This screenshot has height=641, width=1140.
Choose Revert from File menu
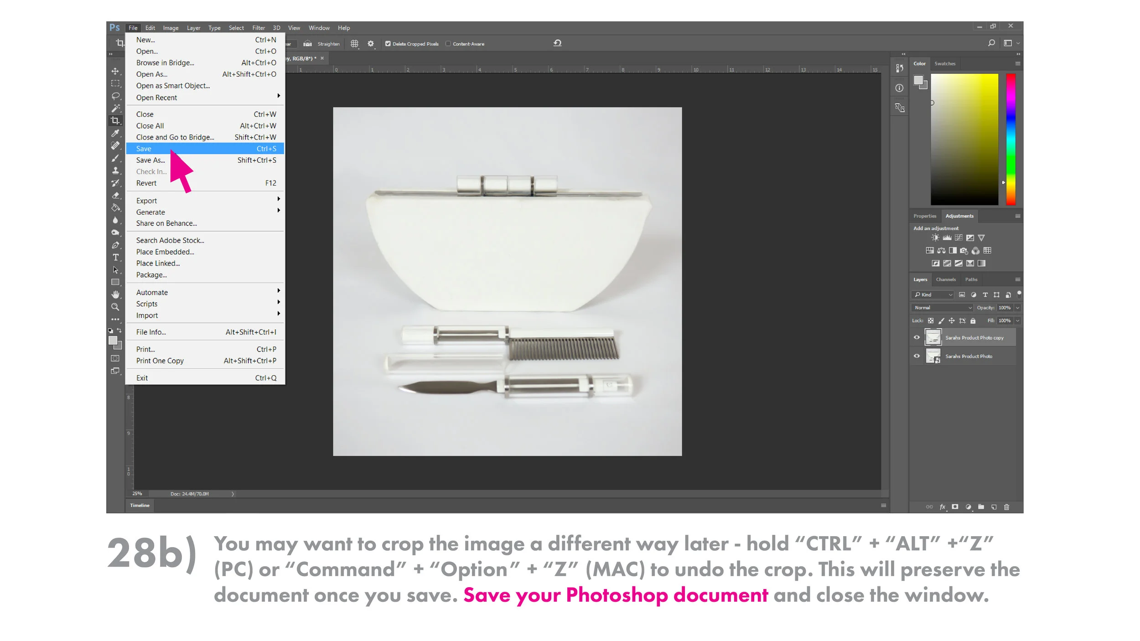205,183
